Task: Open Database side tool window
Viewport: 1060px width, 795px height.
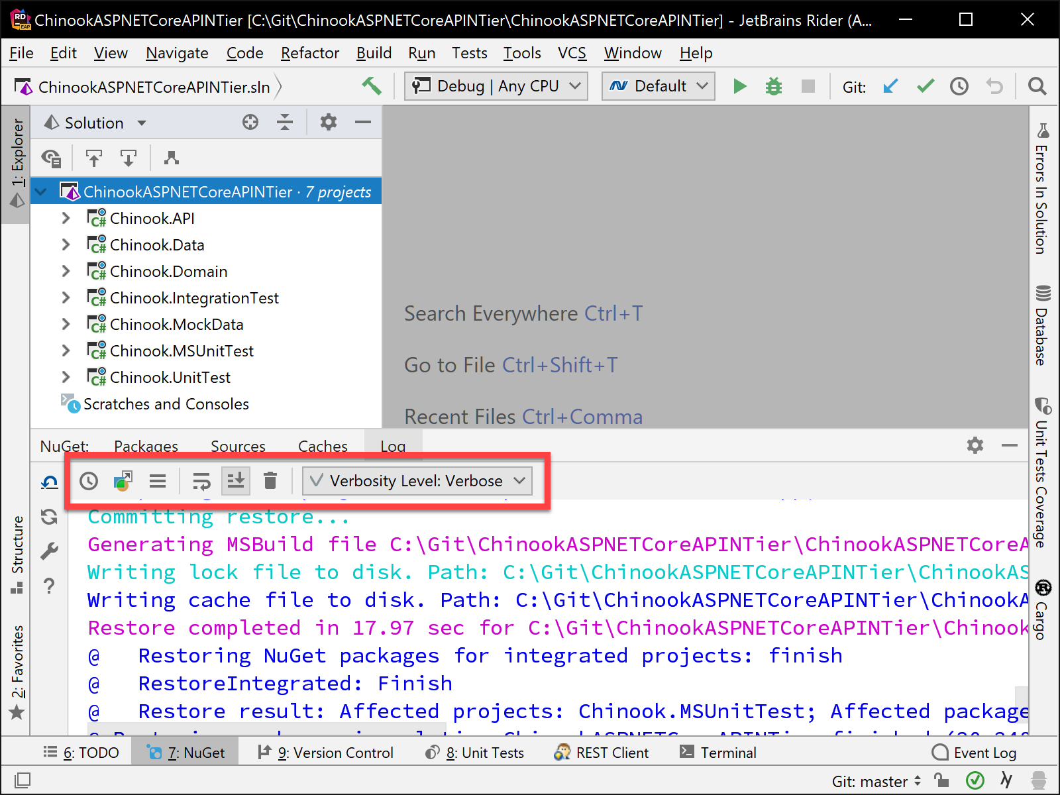Action: [1042, 325]
